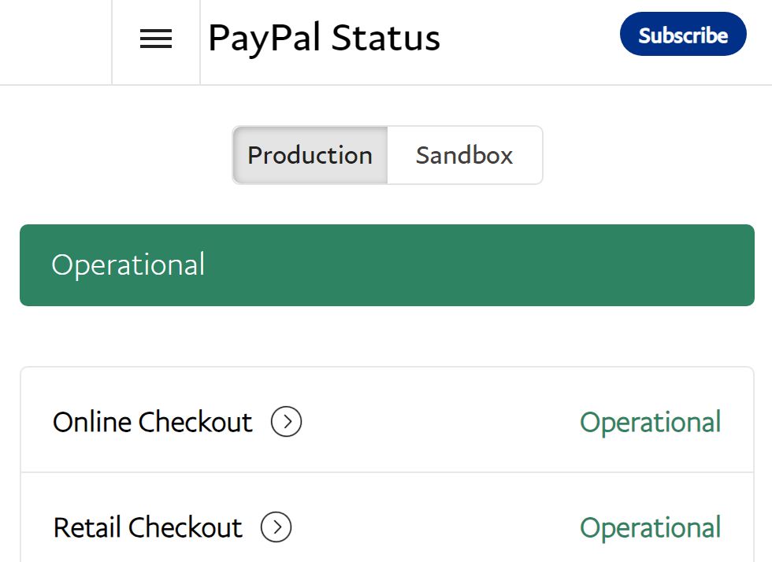Click the PayPal Status title
772x562 pixels.
click(324, 38)
